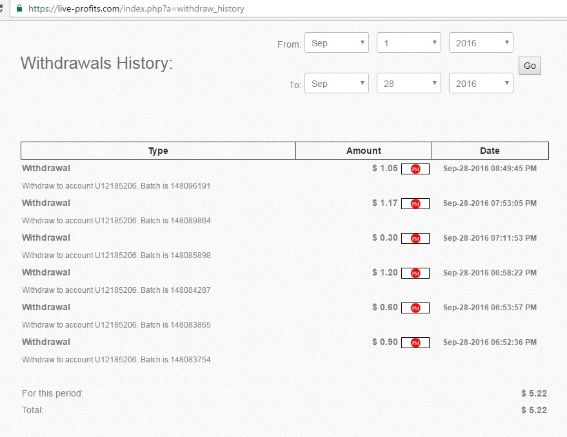This screenshot has width=567, height=437.
Task: Click the $ 1.20 amount
Action: click(384, 272)
